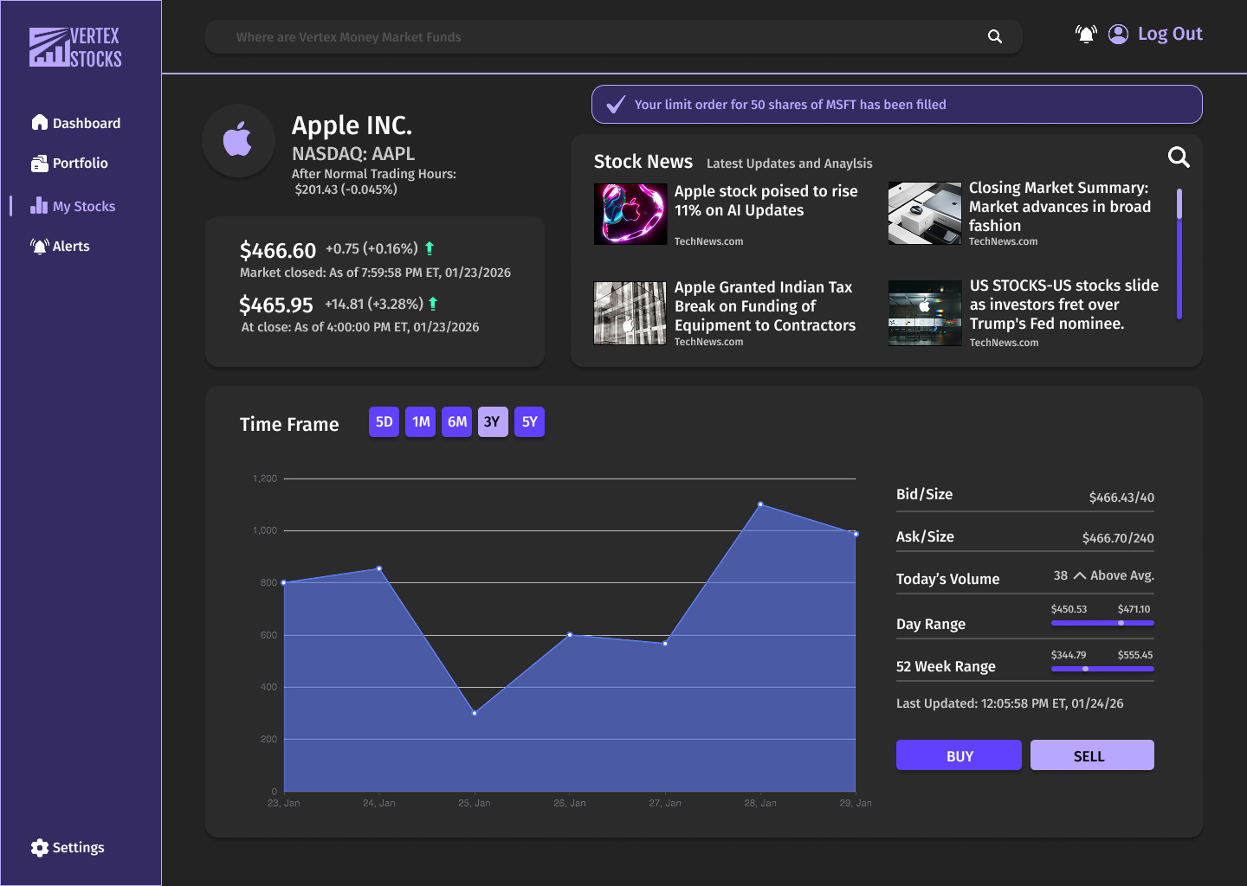Click the Alerts bell icon in the sidebar
This screenshot has height=886, width=1247.
[x=40, y=246]
